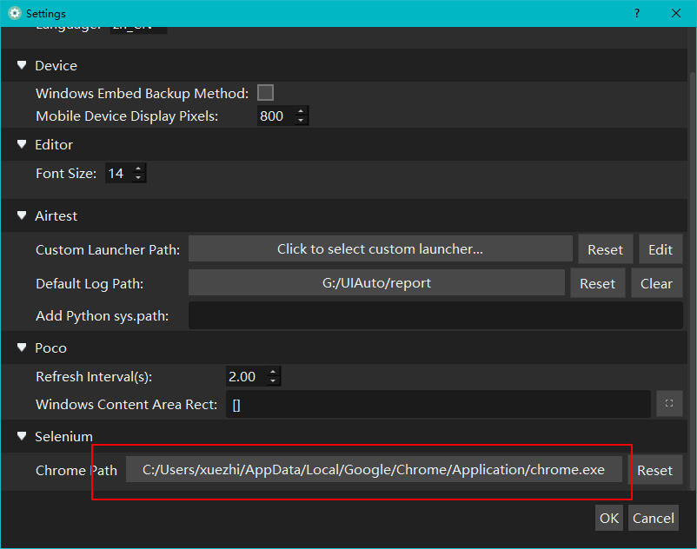Focus the Add Python sys.path field
The width and height of the screenshot is (697, 549).
click(x=435, y=315)
